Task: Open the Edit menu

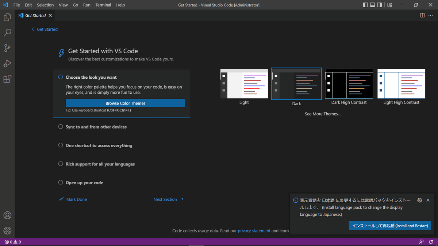Action: tap(28, 5)
